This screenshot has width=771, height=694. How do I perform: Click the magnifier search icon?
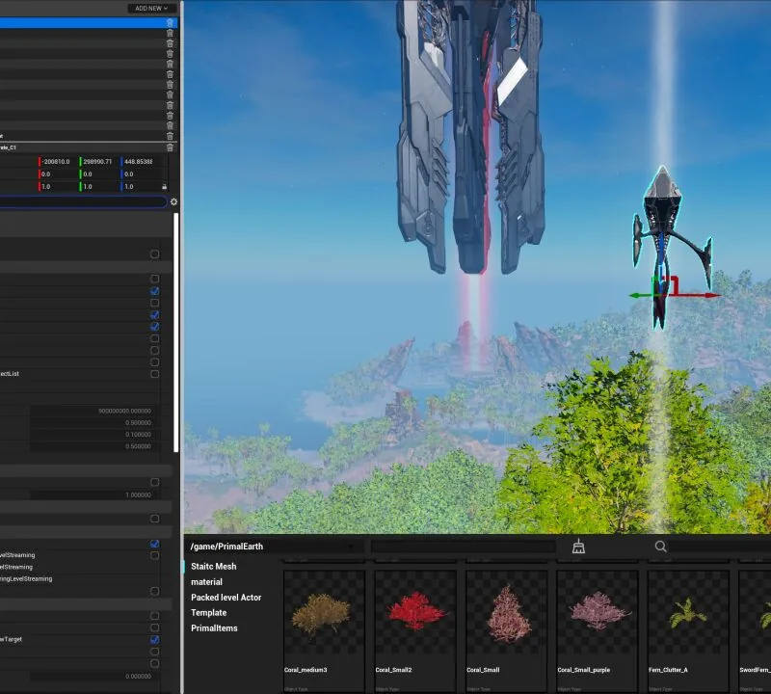click(x=660, y=547)
